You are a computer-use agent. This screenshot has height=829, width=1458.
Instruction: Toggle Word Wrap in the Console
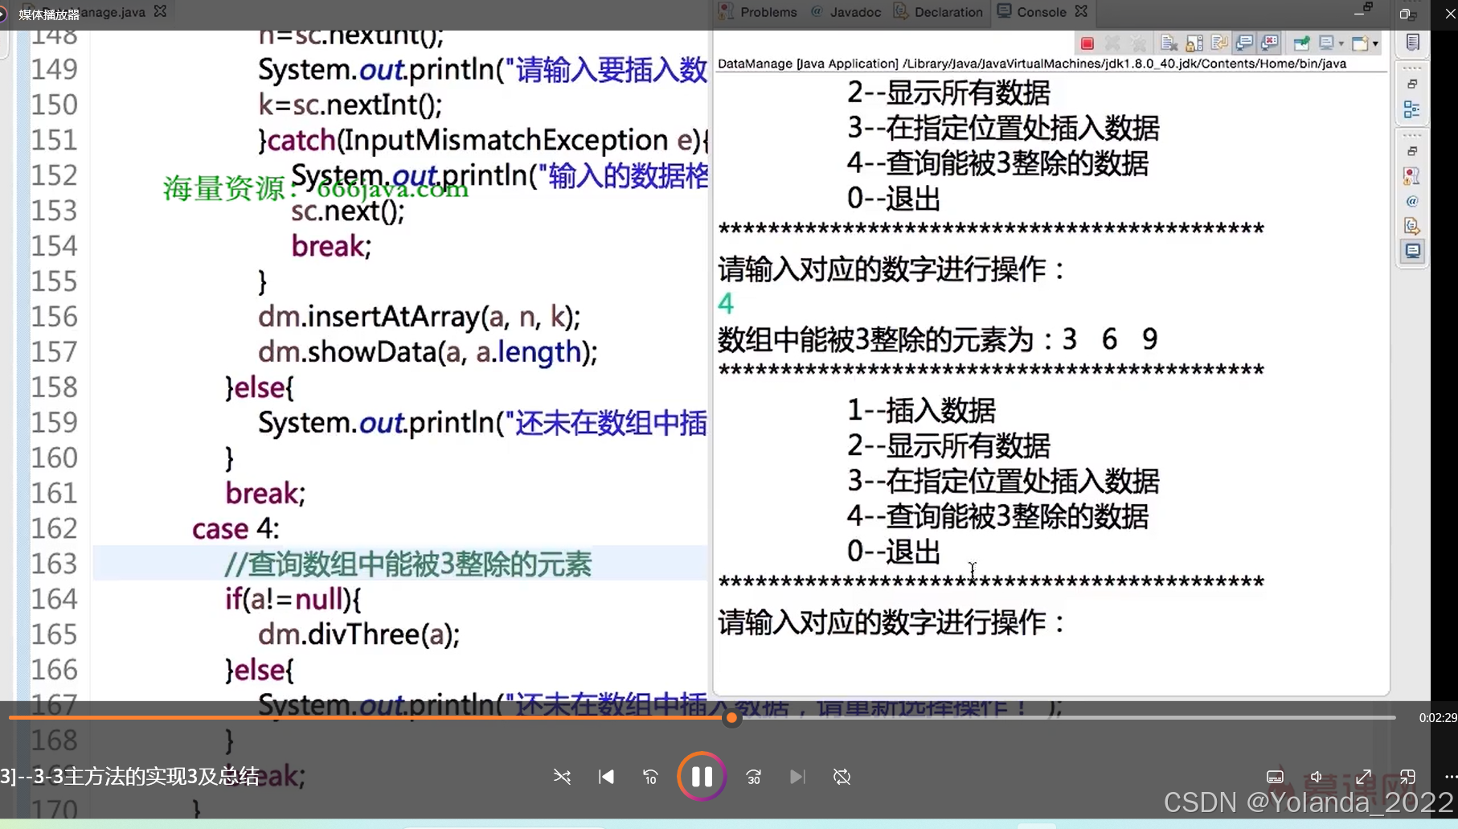(x=1219, y=43)
